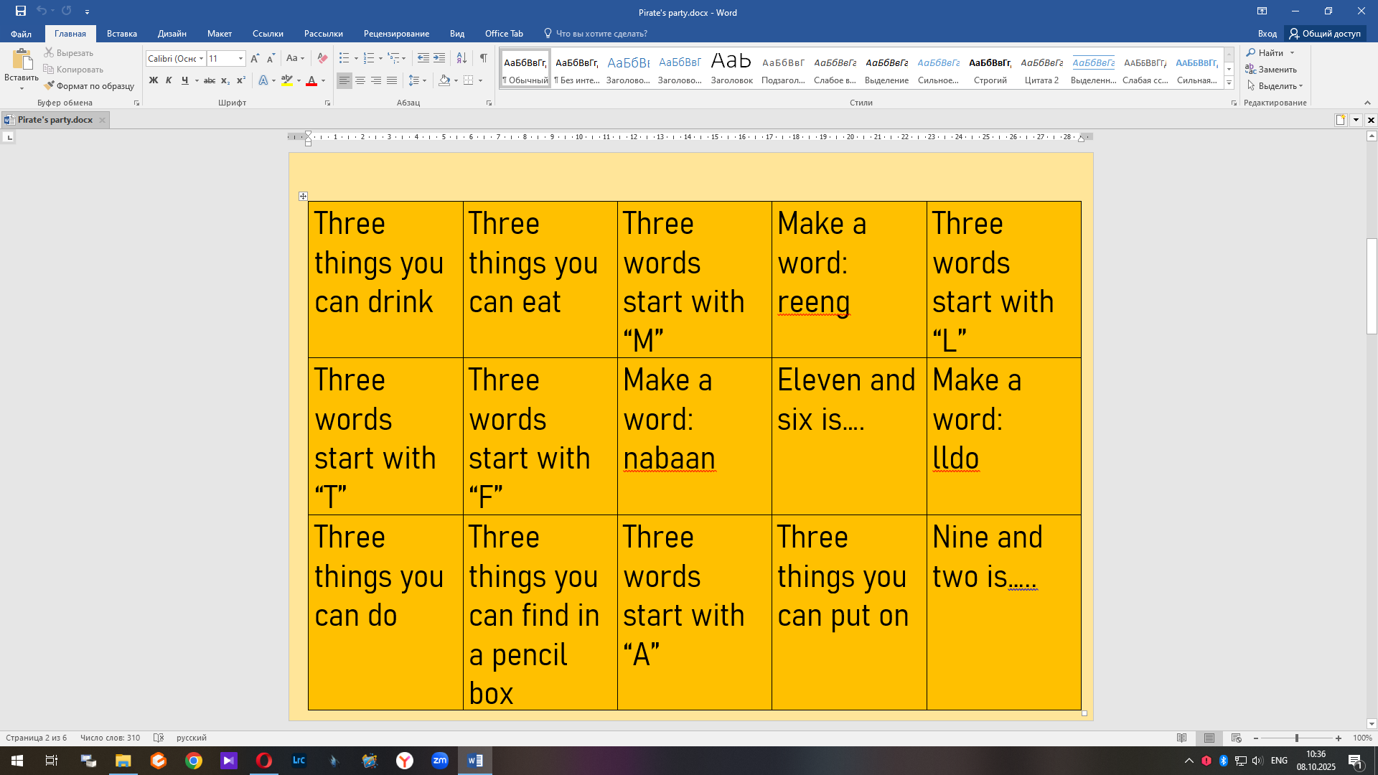Center align the text
1378x775 pixels.
pyautogui.click(x=360, y=80)
